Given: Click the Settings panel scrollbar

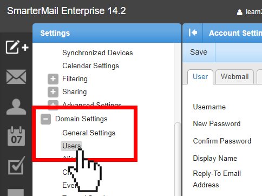Looking at the screenshot, I should tap(178, 159).
